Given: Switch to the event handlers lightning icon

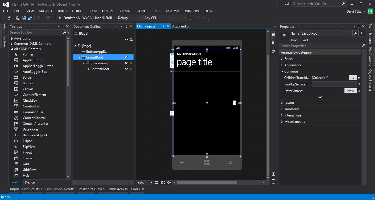Looking at the screenshot, I should coord(362,33).
